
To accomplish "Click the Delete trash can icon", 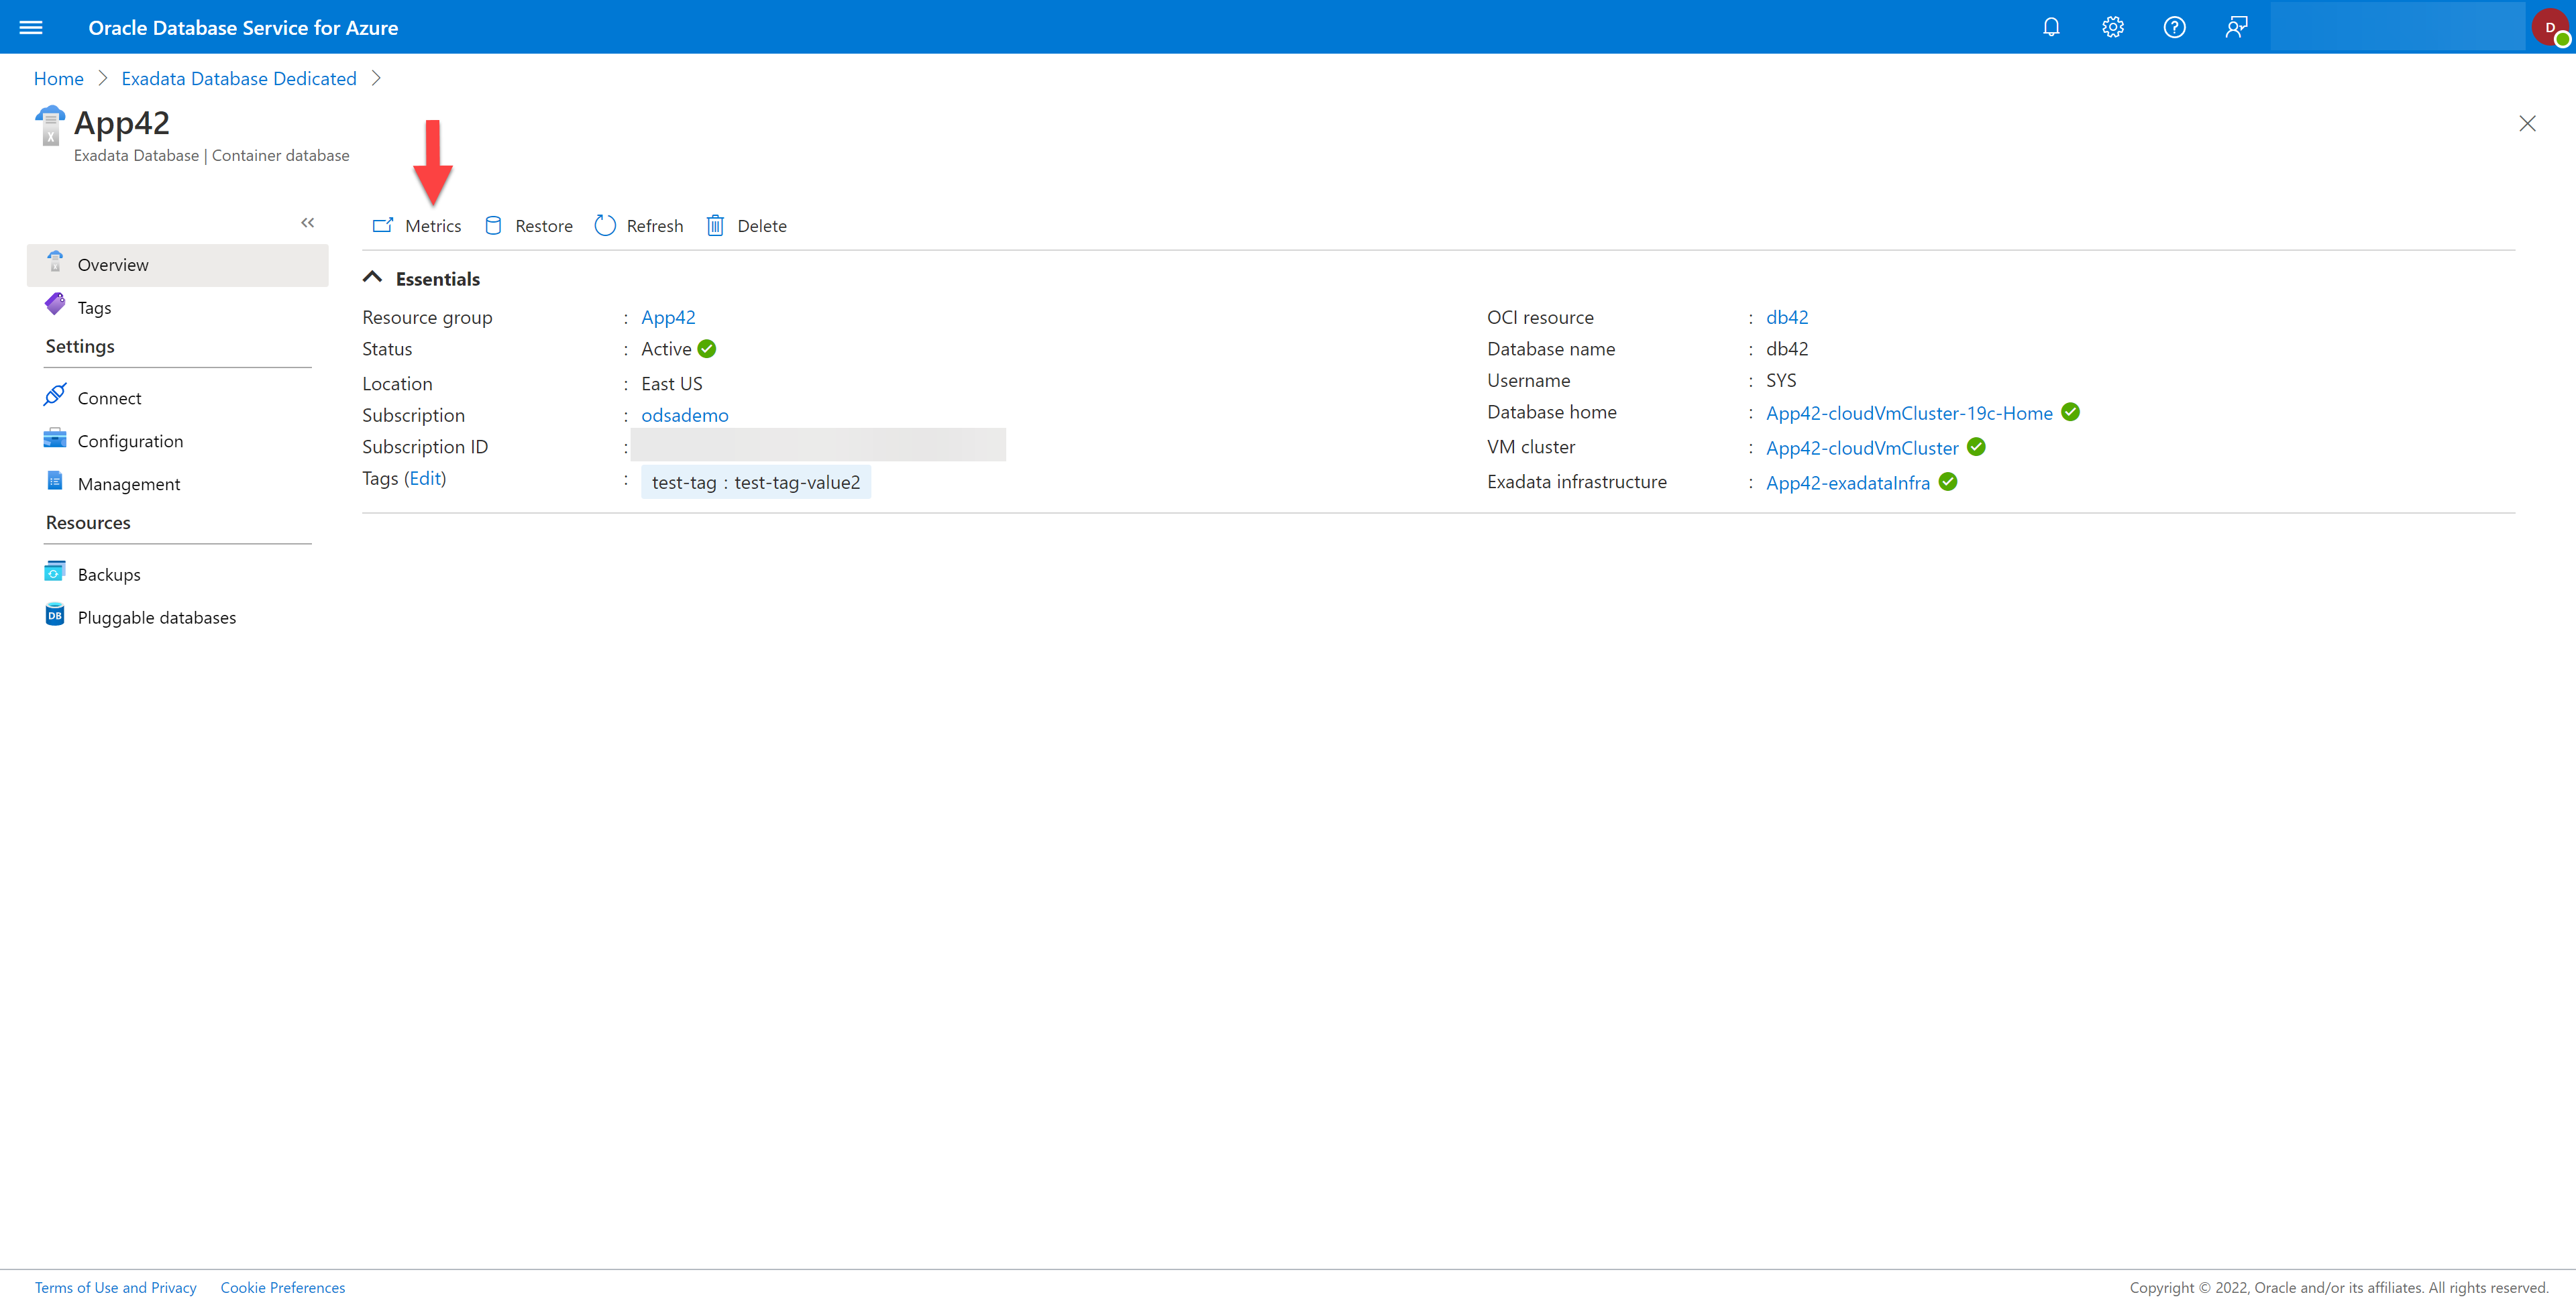I will (x=715, y=226).
